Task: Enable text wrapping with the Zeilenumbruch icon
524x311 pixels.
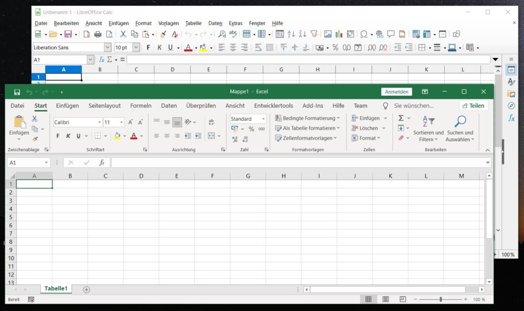Action: 211,122
